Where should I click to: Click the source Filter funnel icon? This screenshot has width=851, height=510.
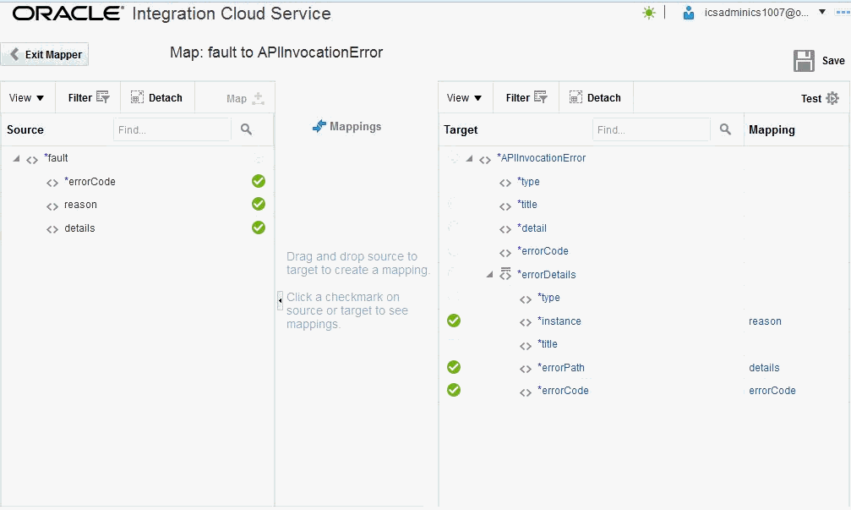click(x=103, y=97)
